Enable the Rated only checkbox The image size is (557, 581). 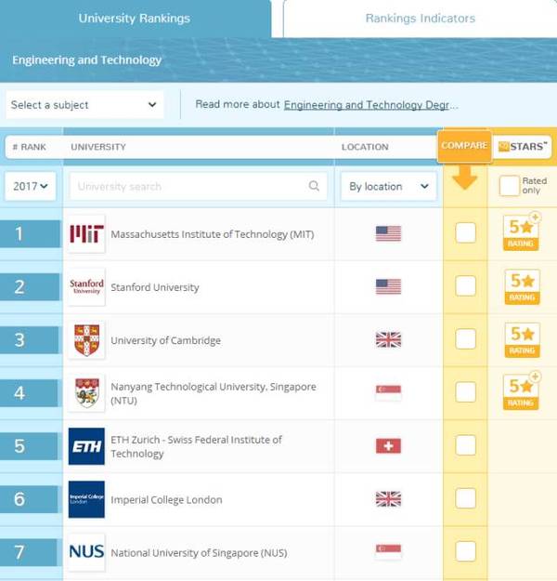point(510,186)
